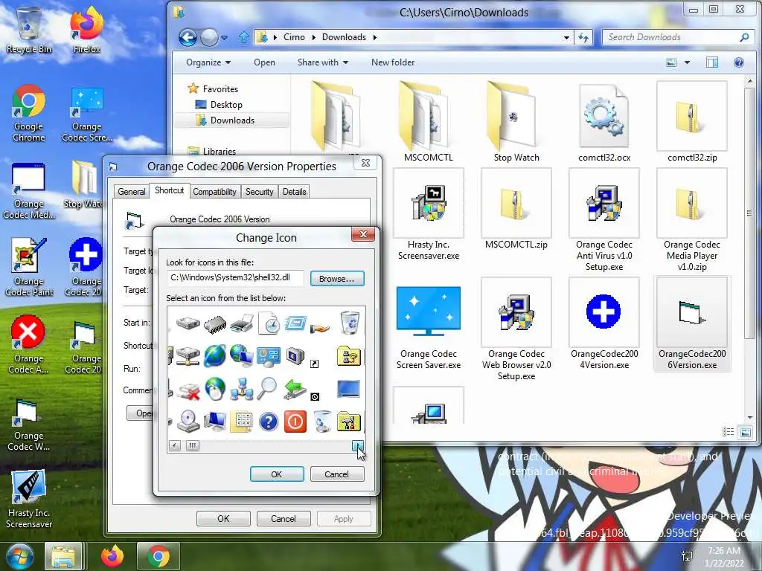Toggle the preview pane button

pos(712,62)
